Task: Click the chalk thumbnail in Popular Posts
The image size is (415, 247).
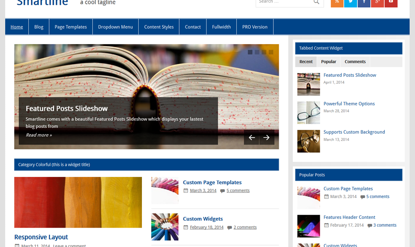Action: [308, 198]
